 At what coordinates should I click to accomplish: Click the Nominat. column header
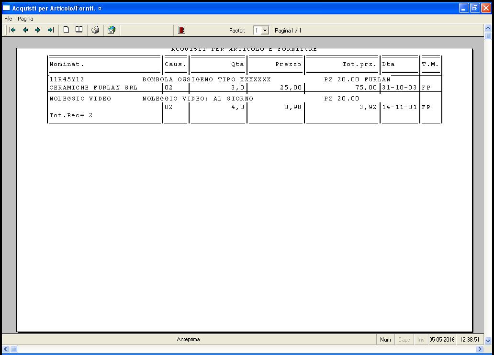(x=67, y=64)
